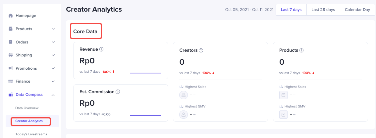376x138 pixels.
Task: Click the Finance card icon
Action: pos(11,81)
